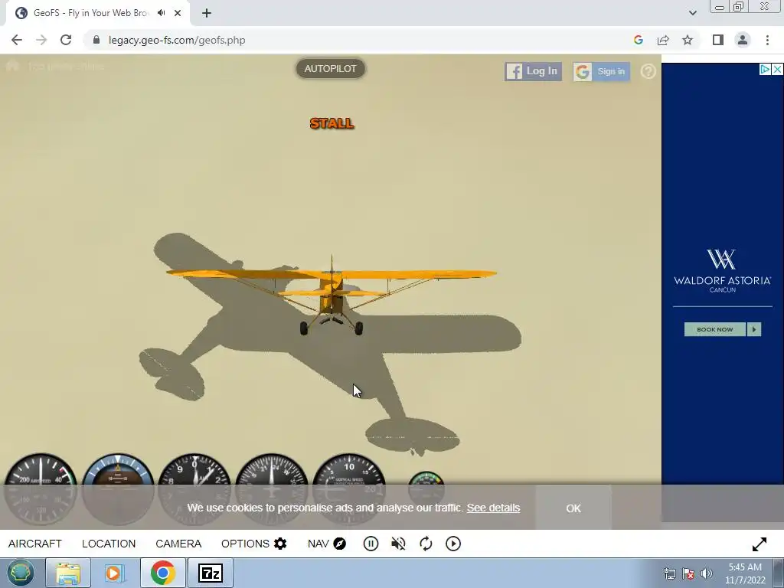Sign in with Google

[x=602, y=71]
